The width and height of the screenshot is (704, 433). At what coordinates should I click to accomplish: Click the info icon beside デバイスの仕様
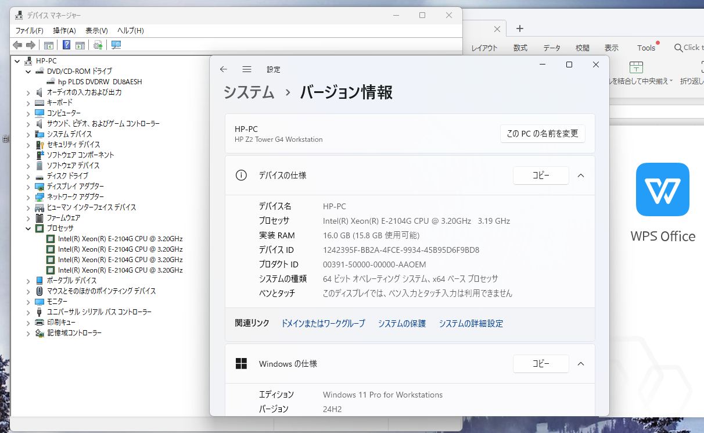241,175
